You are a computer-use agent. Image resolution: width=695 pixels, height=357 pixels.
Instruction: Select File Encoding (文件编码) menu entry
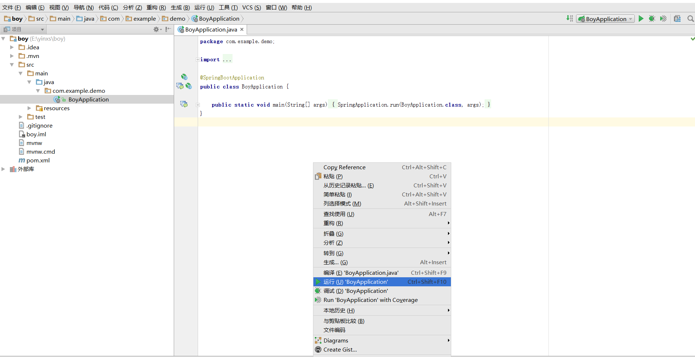point(382,330)
